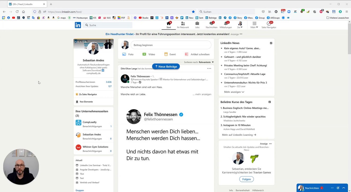Open Ein Headhunter findet ad link

click(119, 34)
